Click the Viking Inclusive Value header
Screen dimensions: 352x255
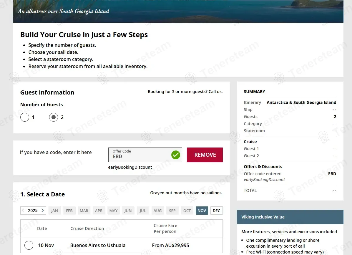(290, 217)
